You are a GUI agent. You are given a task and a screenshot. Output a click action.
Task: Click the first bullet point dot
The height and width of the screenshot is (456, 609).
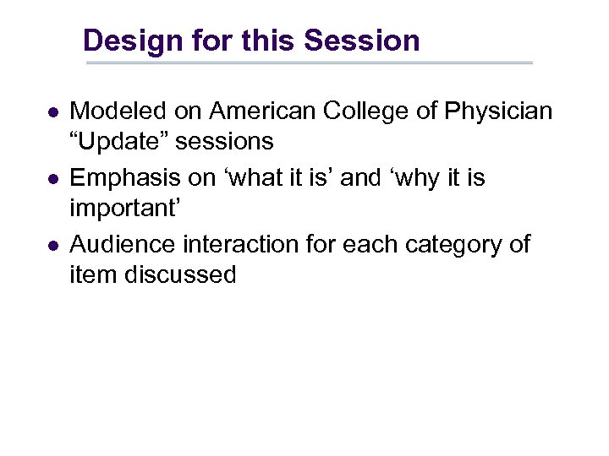(52, 112)
